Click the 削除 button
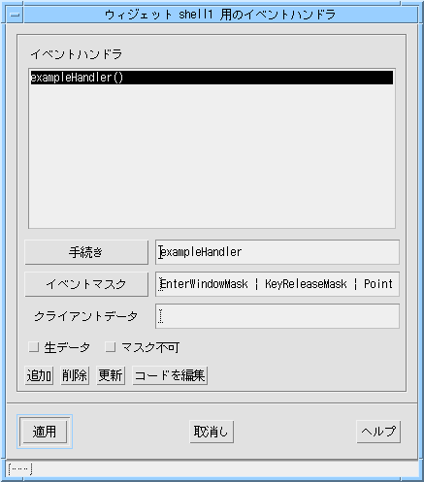This screenshot has height=482, width=424. pyautogui.click(x=75, y=375)
